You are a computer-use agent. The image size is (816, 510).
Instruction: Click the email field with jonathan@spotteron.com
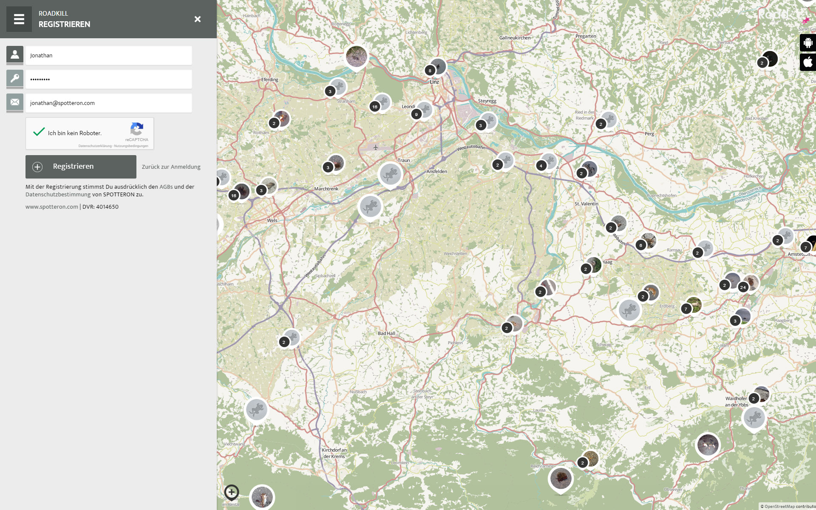[x=109, y=103]
